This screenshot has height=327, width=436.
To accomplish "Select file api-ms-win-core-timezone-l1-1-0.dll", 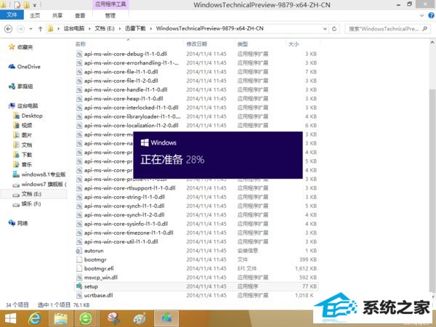I will [x=129, y=233].
